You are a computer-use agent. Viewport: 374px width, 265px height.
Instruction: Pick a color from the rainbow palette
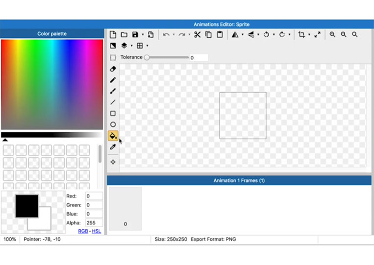click(52, 85)
